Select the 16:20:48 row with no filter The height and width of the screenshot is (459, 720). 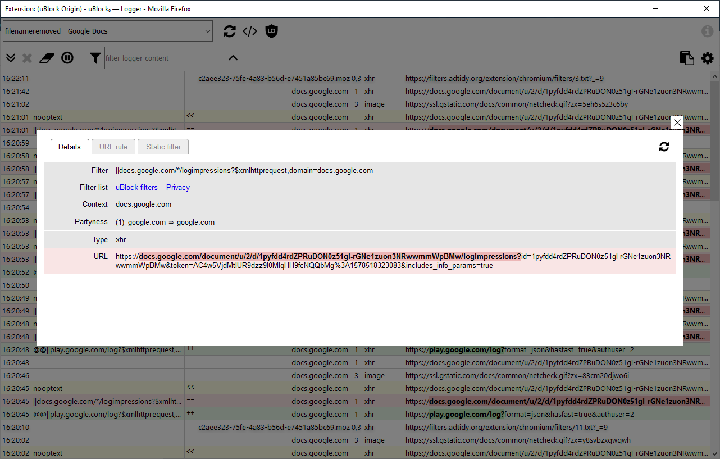(356, 362)
